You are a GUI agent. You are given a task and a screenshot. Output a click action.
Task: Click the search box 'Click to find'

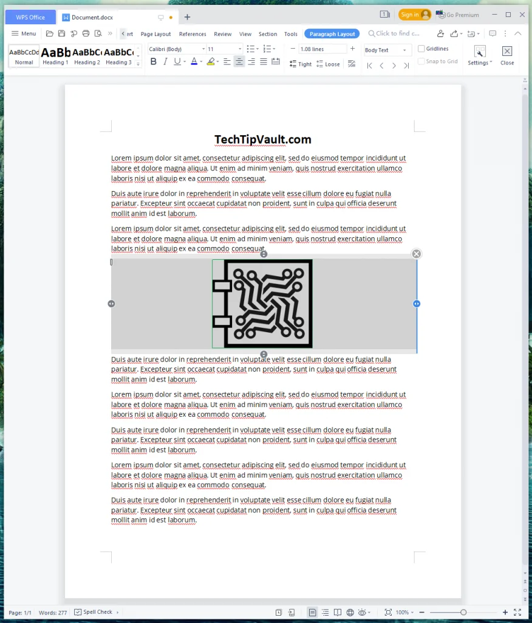(394, 33)
